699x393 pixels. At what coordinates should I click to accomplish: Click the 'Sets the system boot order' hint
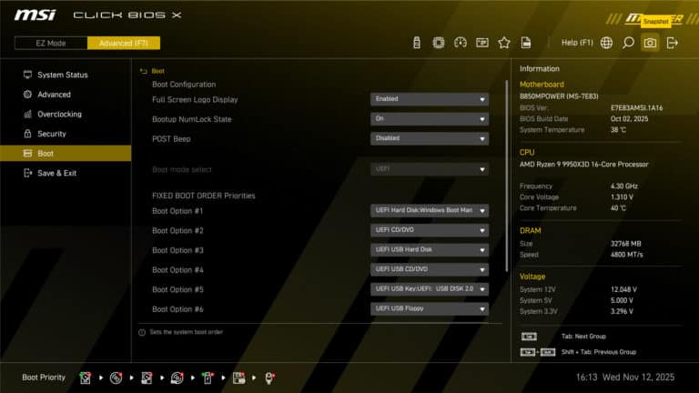(x=186, y=332)
